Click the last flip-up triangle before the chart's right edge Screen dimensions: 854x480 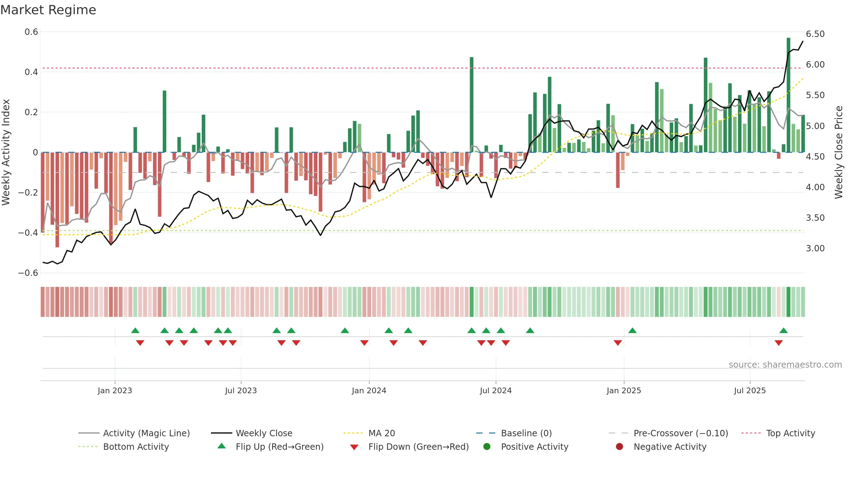[x=784, y=330]
